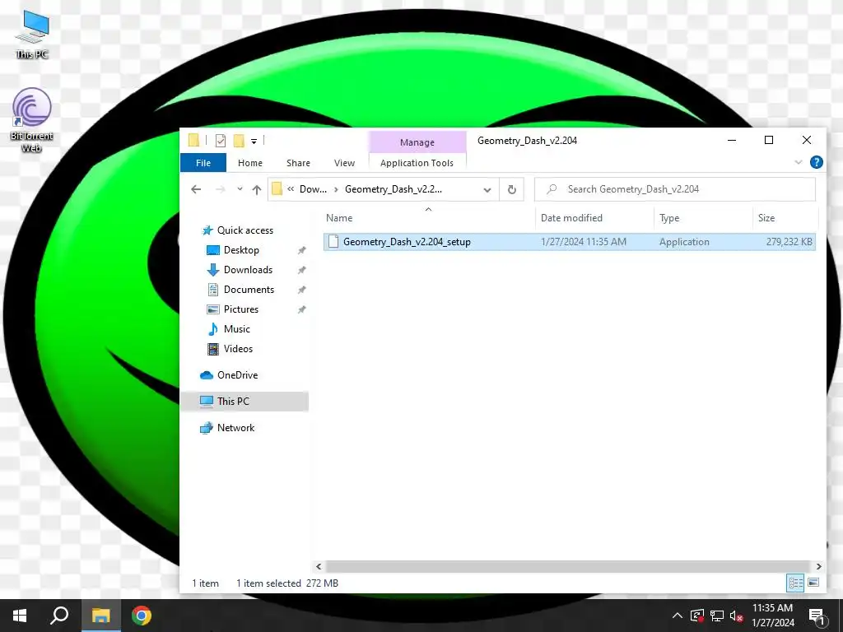Open This PC desktop shortcut
Viewport: 843px width, 632px height.
tap(32, 34)
